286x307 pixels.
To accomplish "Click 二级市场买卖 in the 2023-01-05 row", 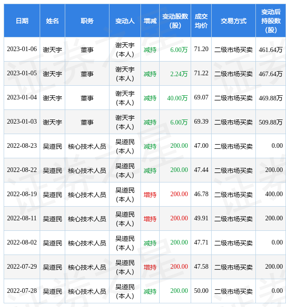I will (234, 74).
